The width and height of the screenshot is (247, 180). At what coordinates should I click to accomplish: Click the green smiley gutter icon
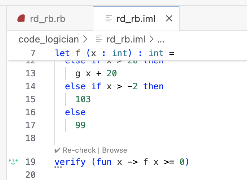point(13,162)
